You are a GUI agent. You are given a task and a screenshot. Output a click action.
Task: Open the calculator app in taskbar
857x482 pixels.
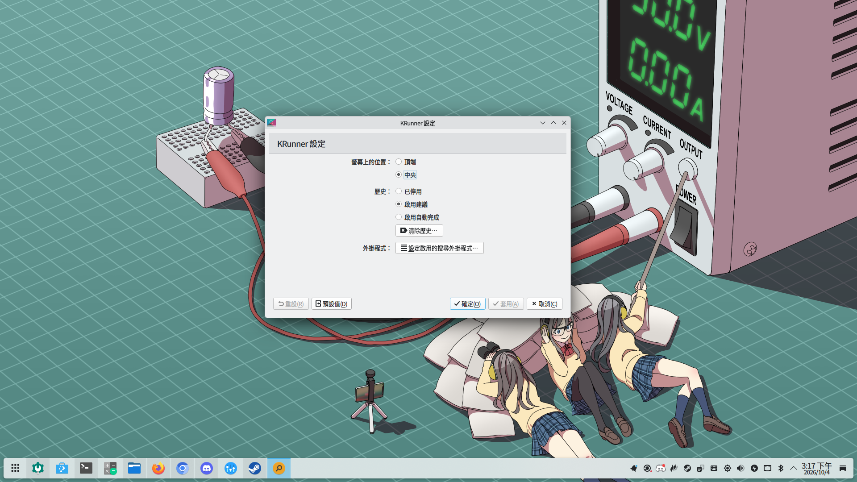110,468
